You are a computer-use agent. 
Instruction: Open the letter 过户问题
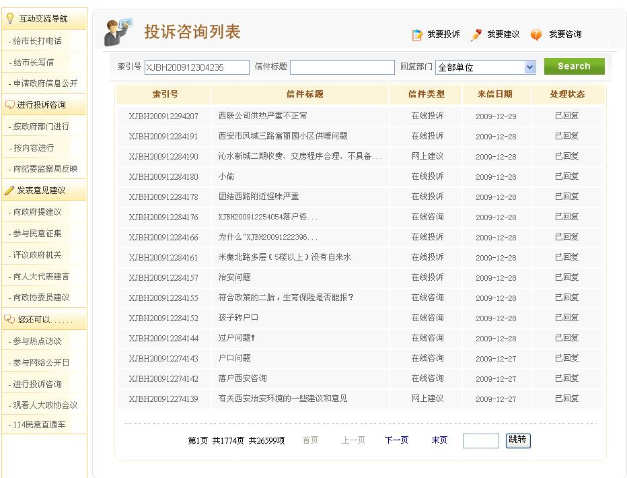(x=236, y=338)
